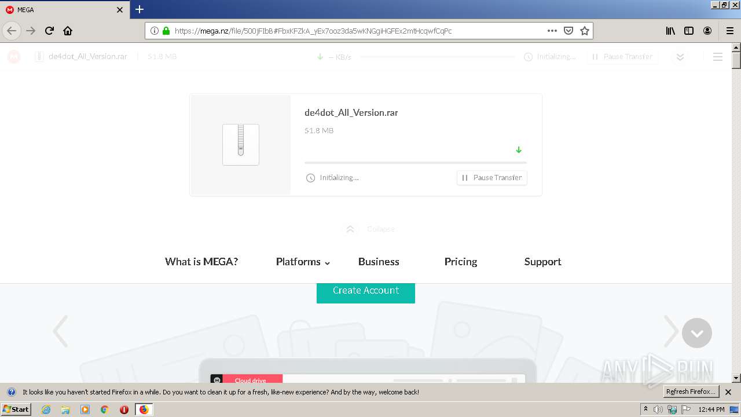Pause Transfer in top transfer bar

622,57
